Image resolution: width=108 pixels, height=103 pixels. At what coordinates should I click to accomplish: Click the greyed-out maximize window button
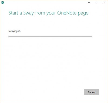[96, 2]
